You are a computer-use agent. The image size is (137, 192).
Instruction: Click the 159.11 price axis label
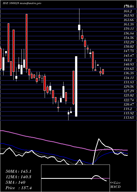(x=129, y=29)
